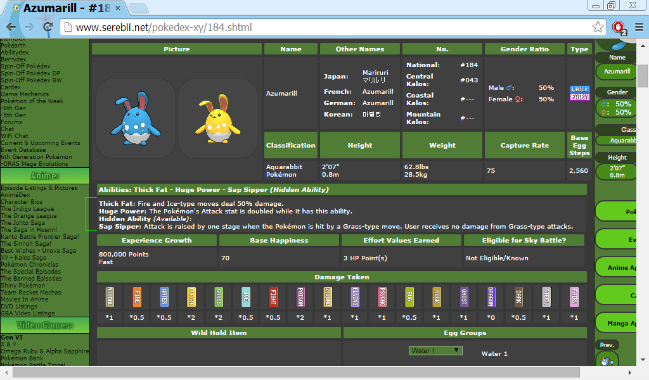The image size is (649, 380).
Task: Open the X & Y games link
Action: point(8,344)
